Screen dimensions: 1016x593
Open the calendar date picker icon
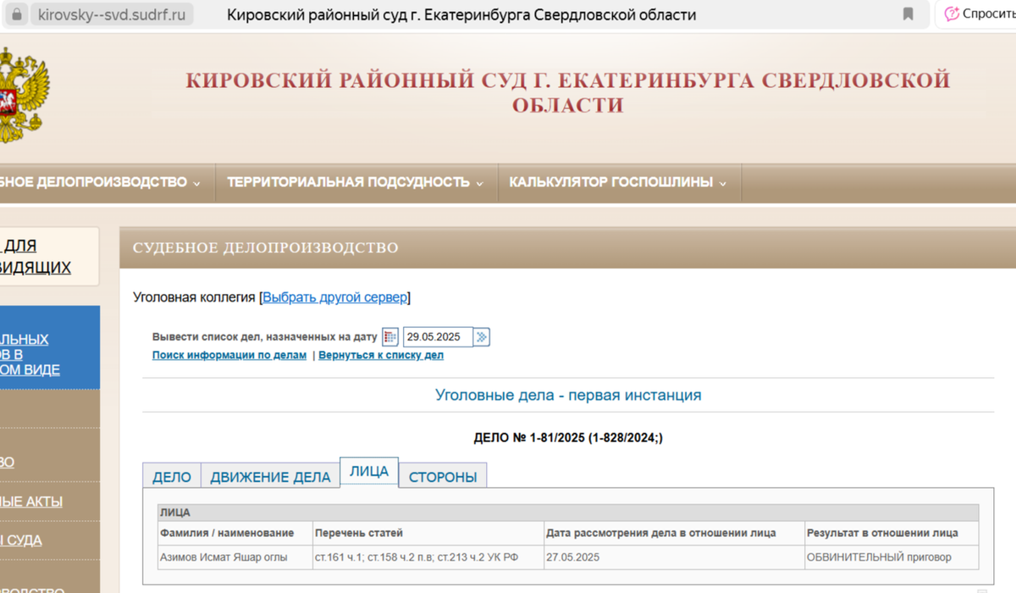coord(389,336)
